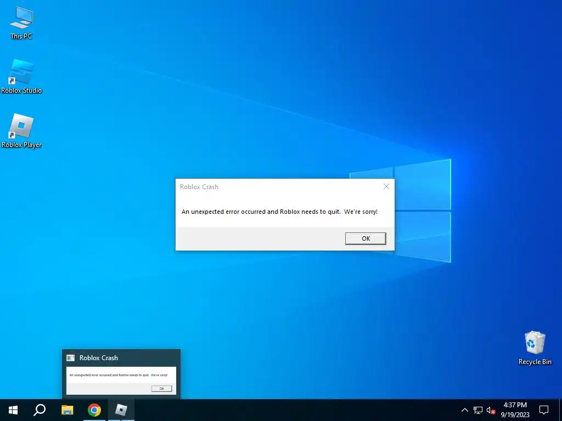Screen dimensions: 562x421
Task: Open the Action Center notifications icon
Action: (x=544, y=410)
